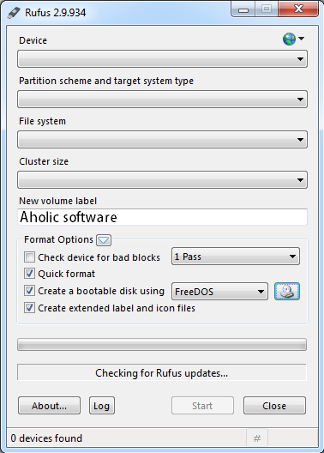Toggle the Format Options advanced arrow
Screen dimensions: 324x453
pos(104,240)
